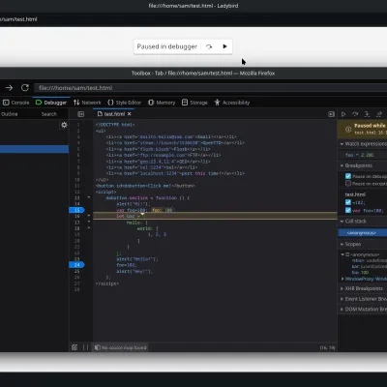Click the debugger Resume button

(x=343, y=114)
